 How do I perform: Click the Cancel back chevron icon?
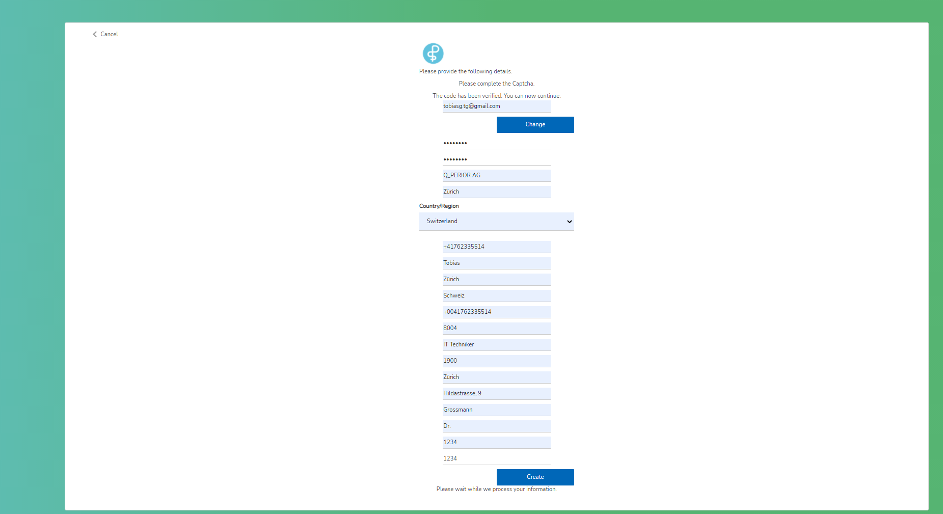pos(95,34)
